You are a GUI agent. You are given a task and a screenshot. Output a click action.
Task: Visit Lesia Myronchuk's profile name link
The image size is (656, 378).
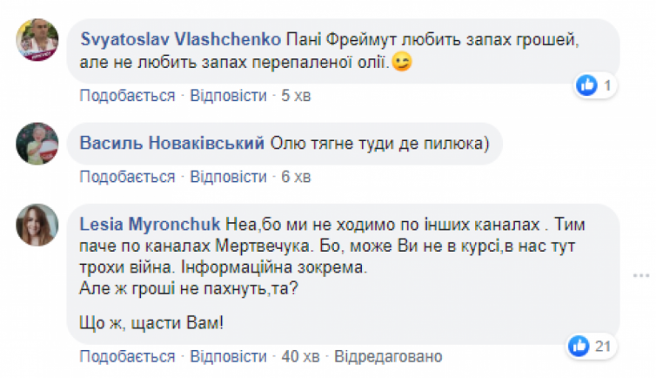point(150,221)
